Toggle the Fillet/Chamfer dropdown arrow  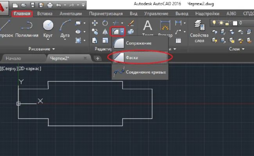tap(122, 32)
